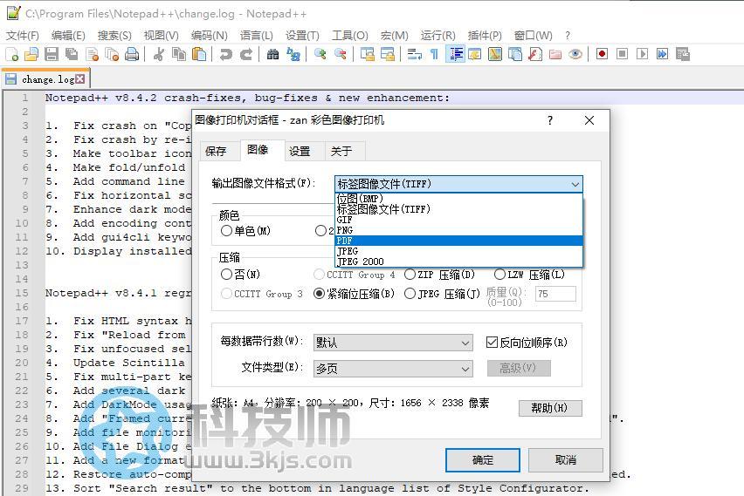Open the 宏(M) menu
The image size is (744, 496).
[395, 36]
